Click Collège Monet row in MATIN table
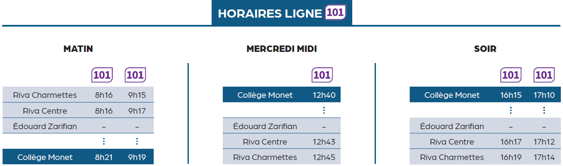The width and height of the screenshot is (563, 166). (78, 157)
